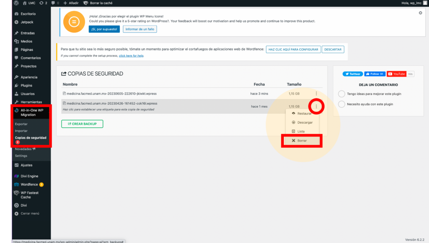The image size is (429, 243).
Task: Select Necesito ayuda con este plugin
Action: (342, 104)
